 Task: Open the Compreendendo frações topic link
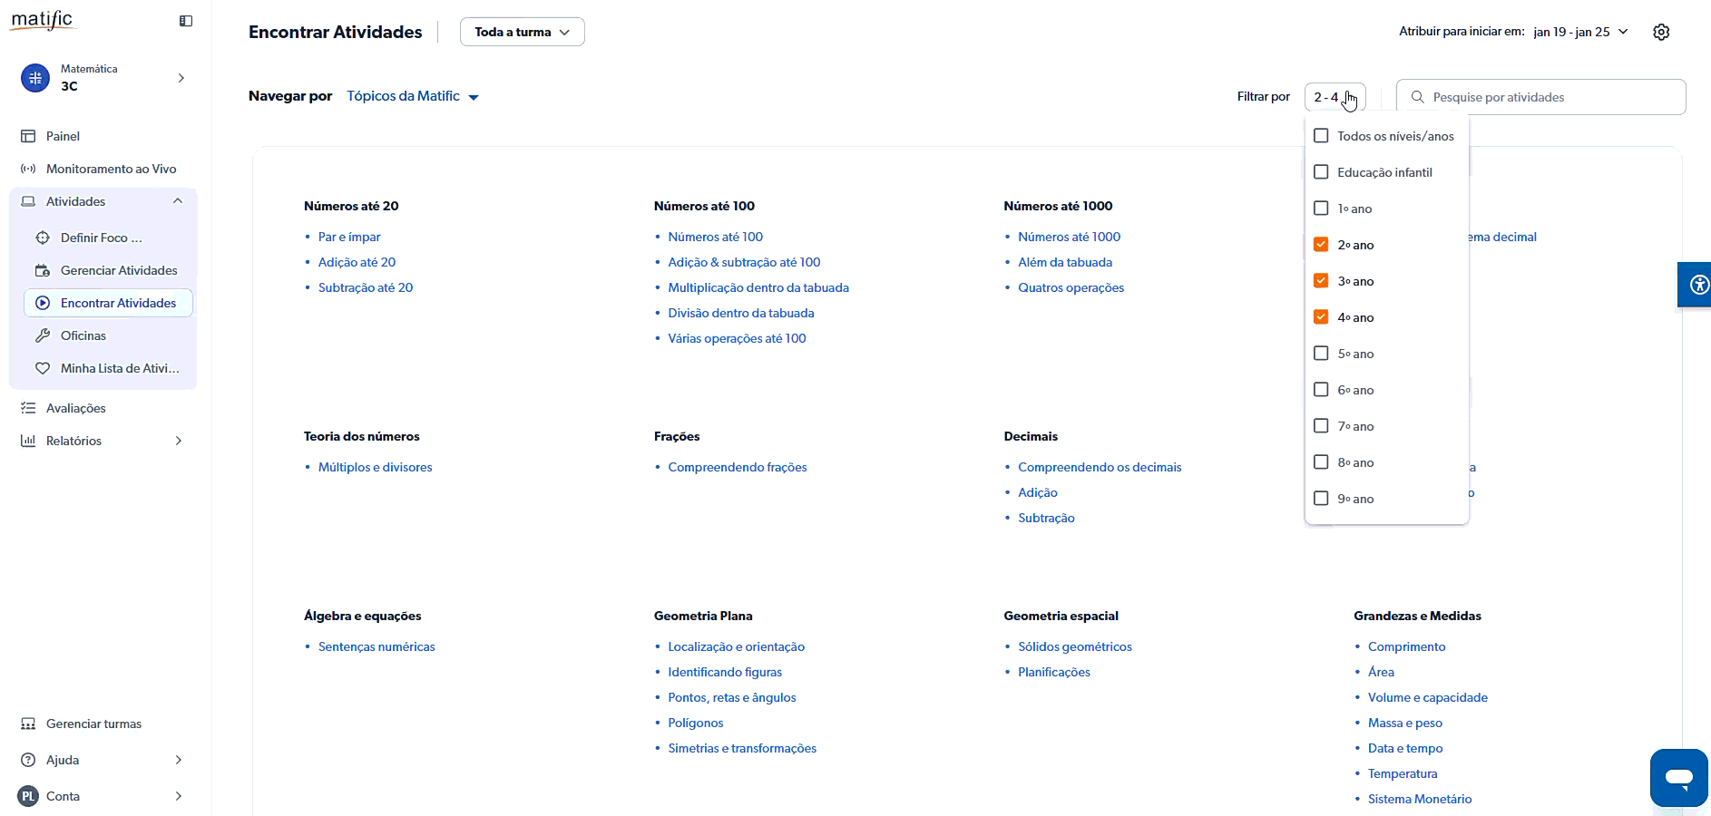coord(737,467)
